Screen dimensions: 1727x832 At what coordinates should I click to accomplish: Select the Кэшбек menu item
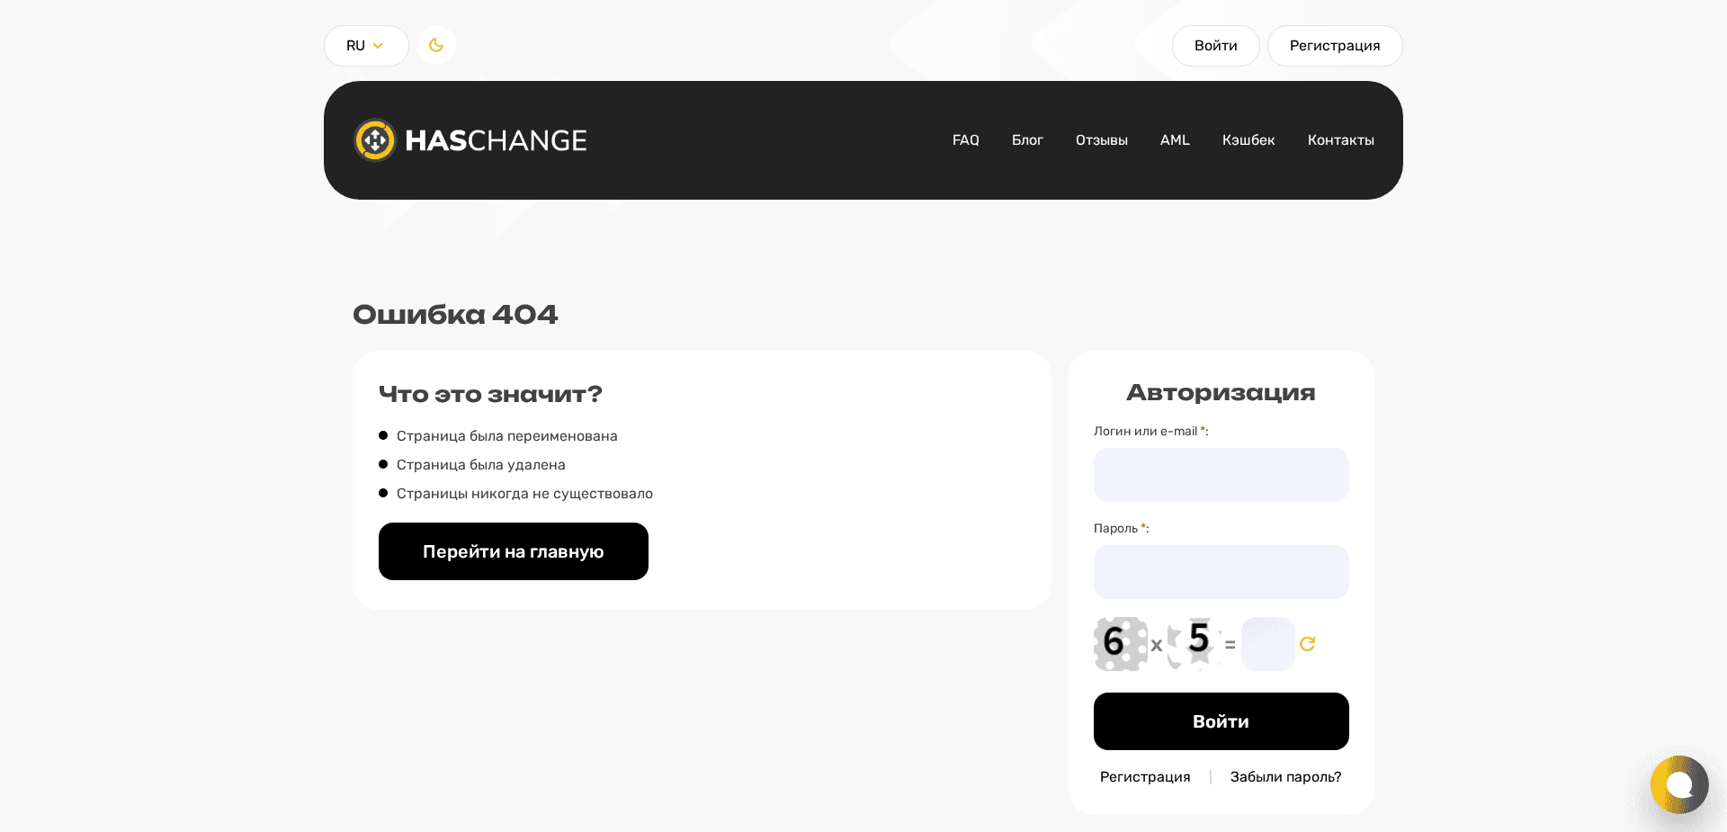[x=1248, y=140]
